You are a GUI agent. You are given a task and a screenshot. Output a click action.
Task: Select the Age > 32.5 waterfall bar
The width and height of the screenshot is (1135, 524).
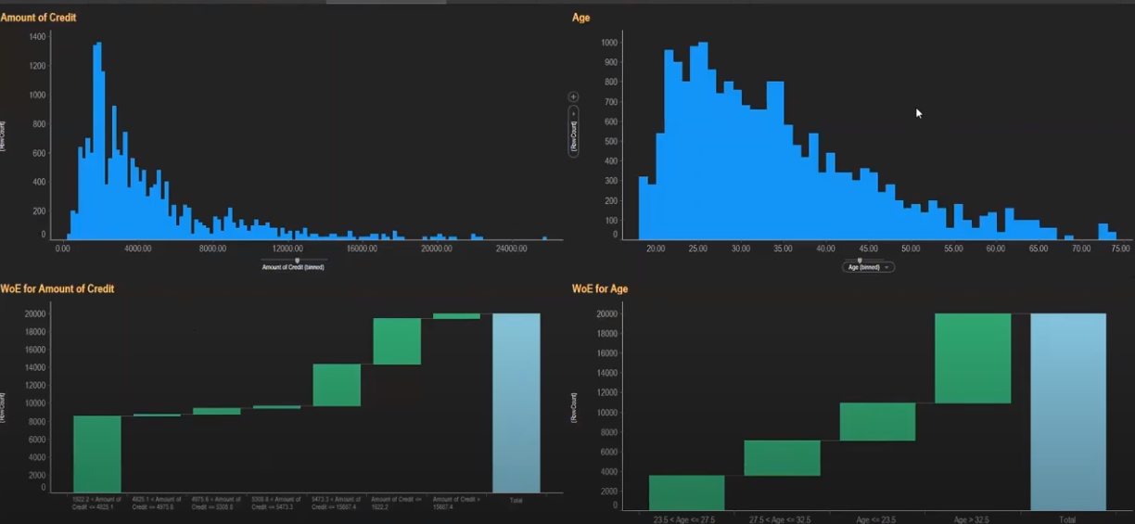[973, 358]
